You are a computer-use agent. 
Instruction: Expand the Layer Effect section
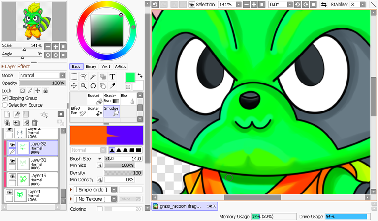pyautogui.click(x=3, y=66)
